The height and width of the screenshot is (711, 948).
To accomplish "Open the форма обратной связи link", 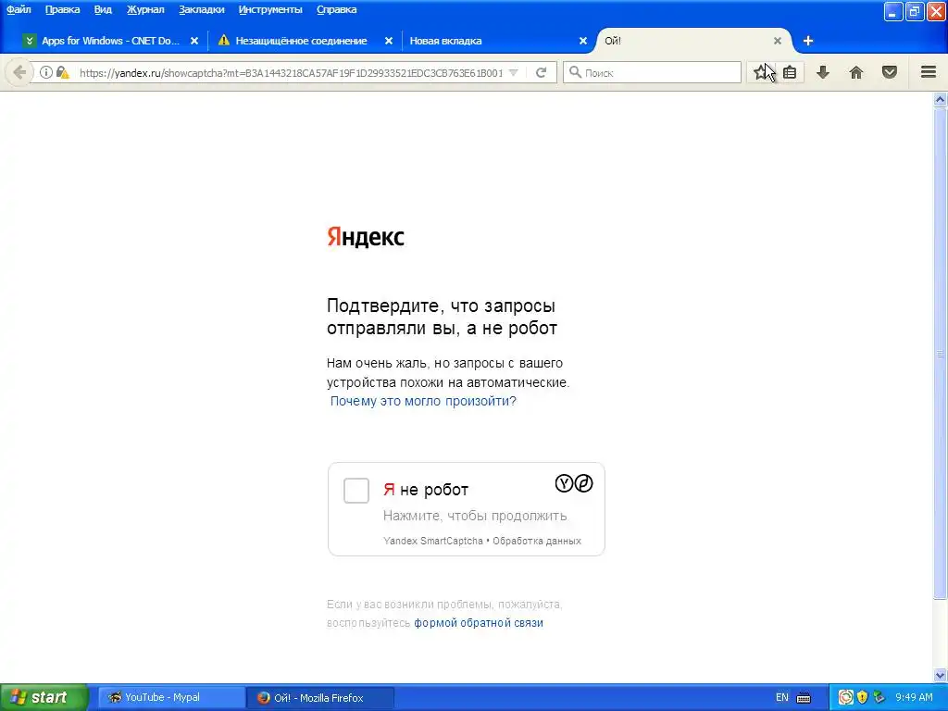I will pyautogui.click(x=479, y=623).
